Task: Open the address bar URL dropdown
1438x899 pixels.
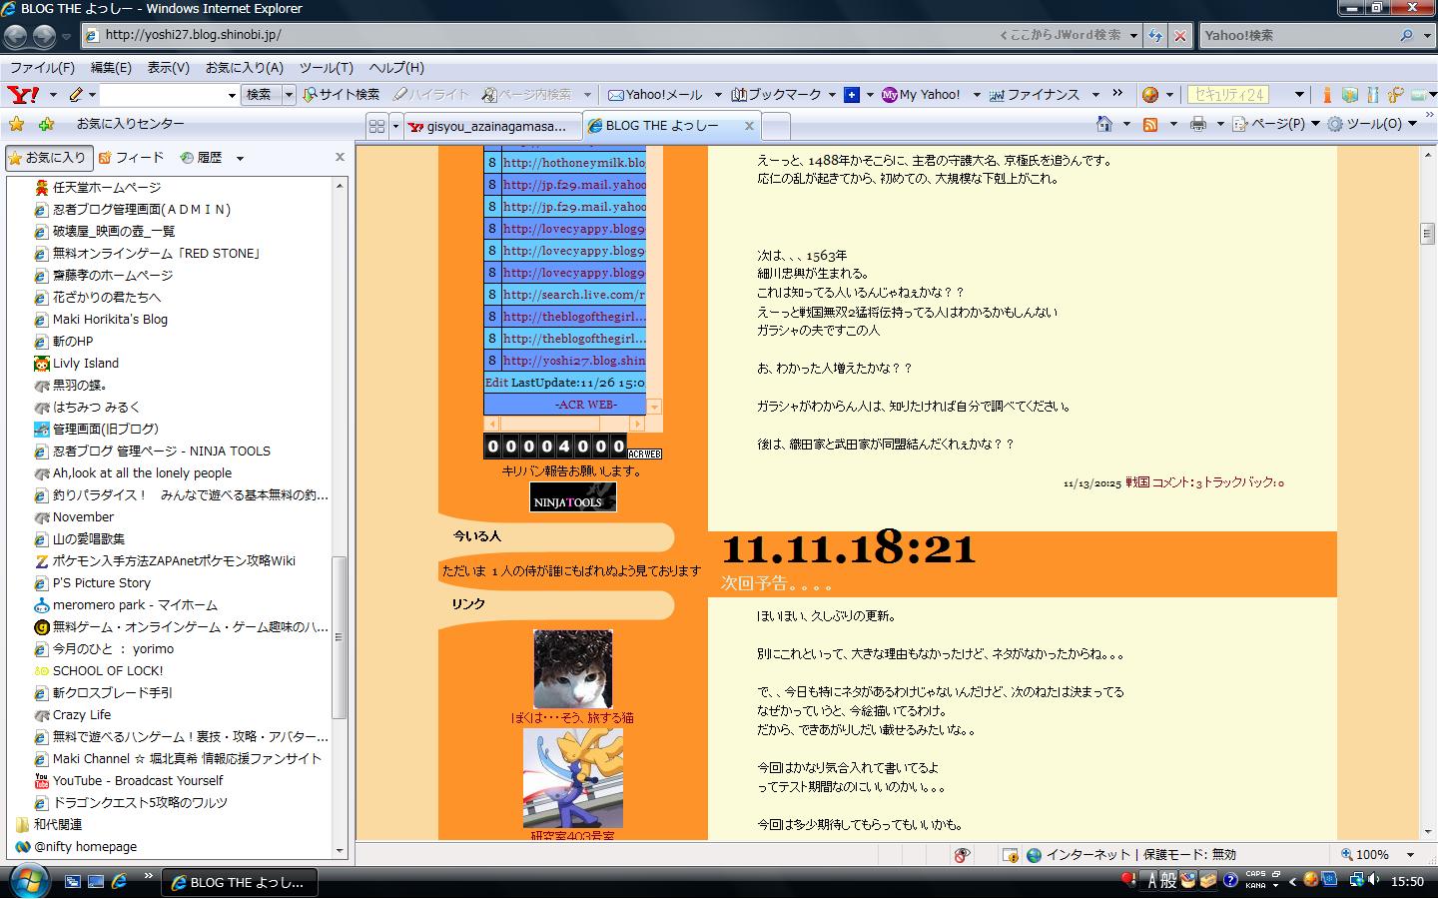Action: 1133,35
